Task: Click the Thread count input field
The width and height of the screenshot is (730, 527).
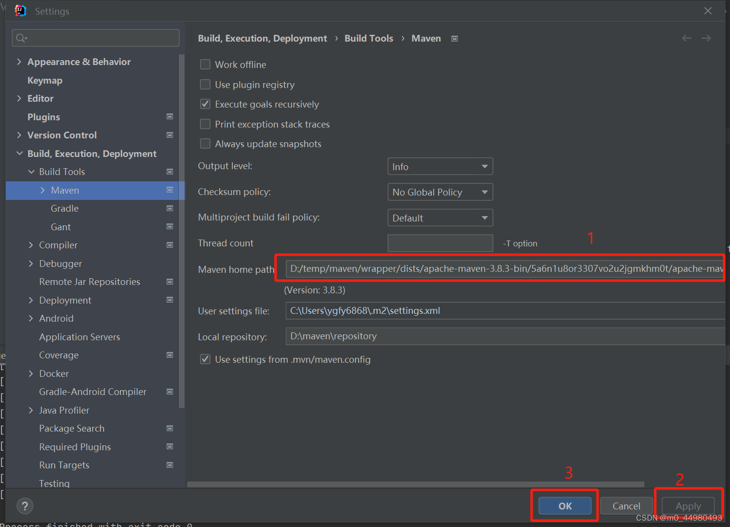Action: [x=440, y=243]
